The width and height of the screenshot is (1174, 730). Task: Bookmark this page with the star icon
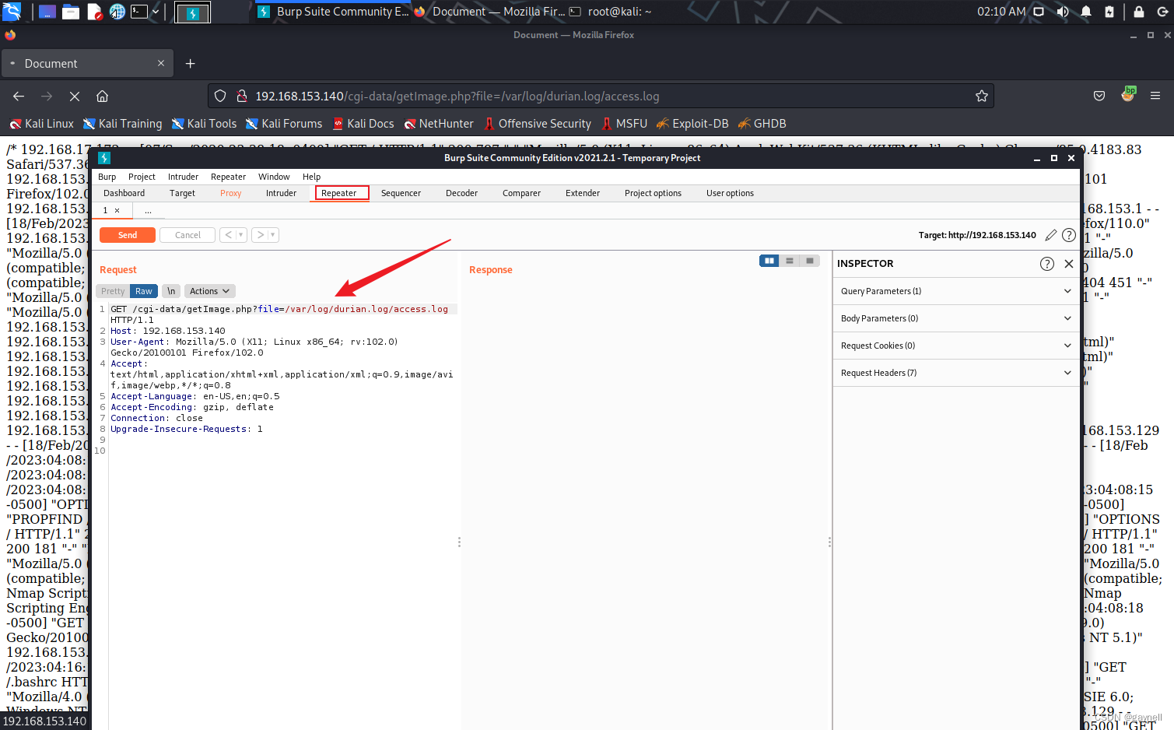(982, 96)
